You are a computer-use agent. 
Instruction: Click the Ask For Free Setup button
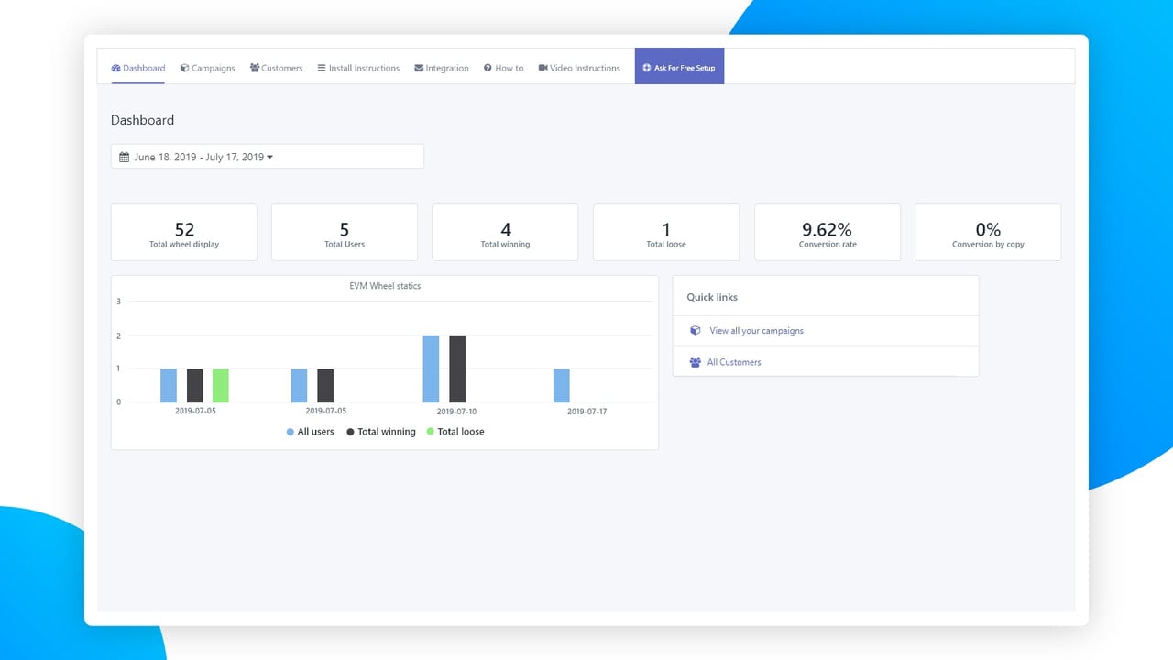(x=679, y=66)
